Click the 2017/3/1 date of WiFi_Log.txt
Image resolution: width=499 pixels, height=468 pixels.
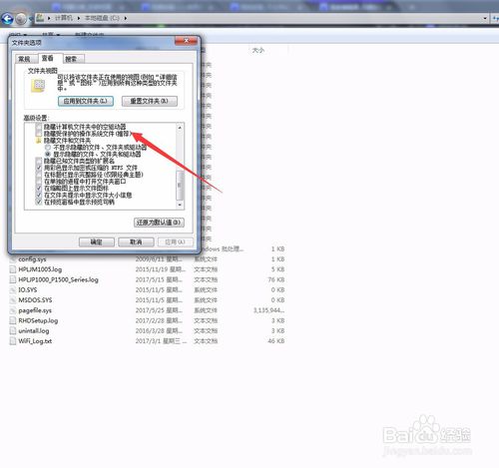pyautogui.click(x=161, y=341)
